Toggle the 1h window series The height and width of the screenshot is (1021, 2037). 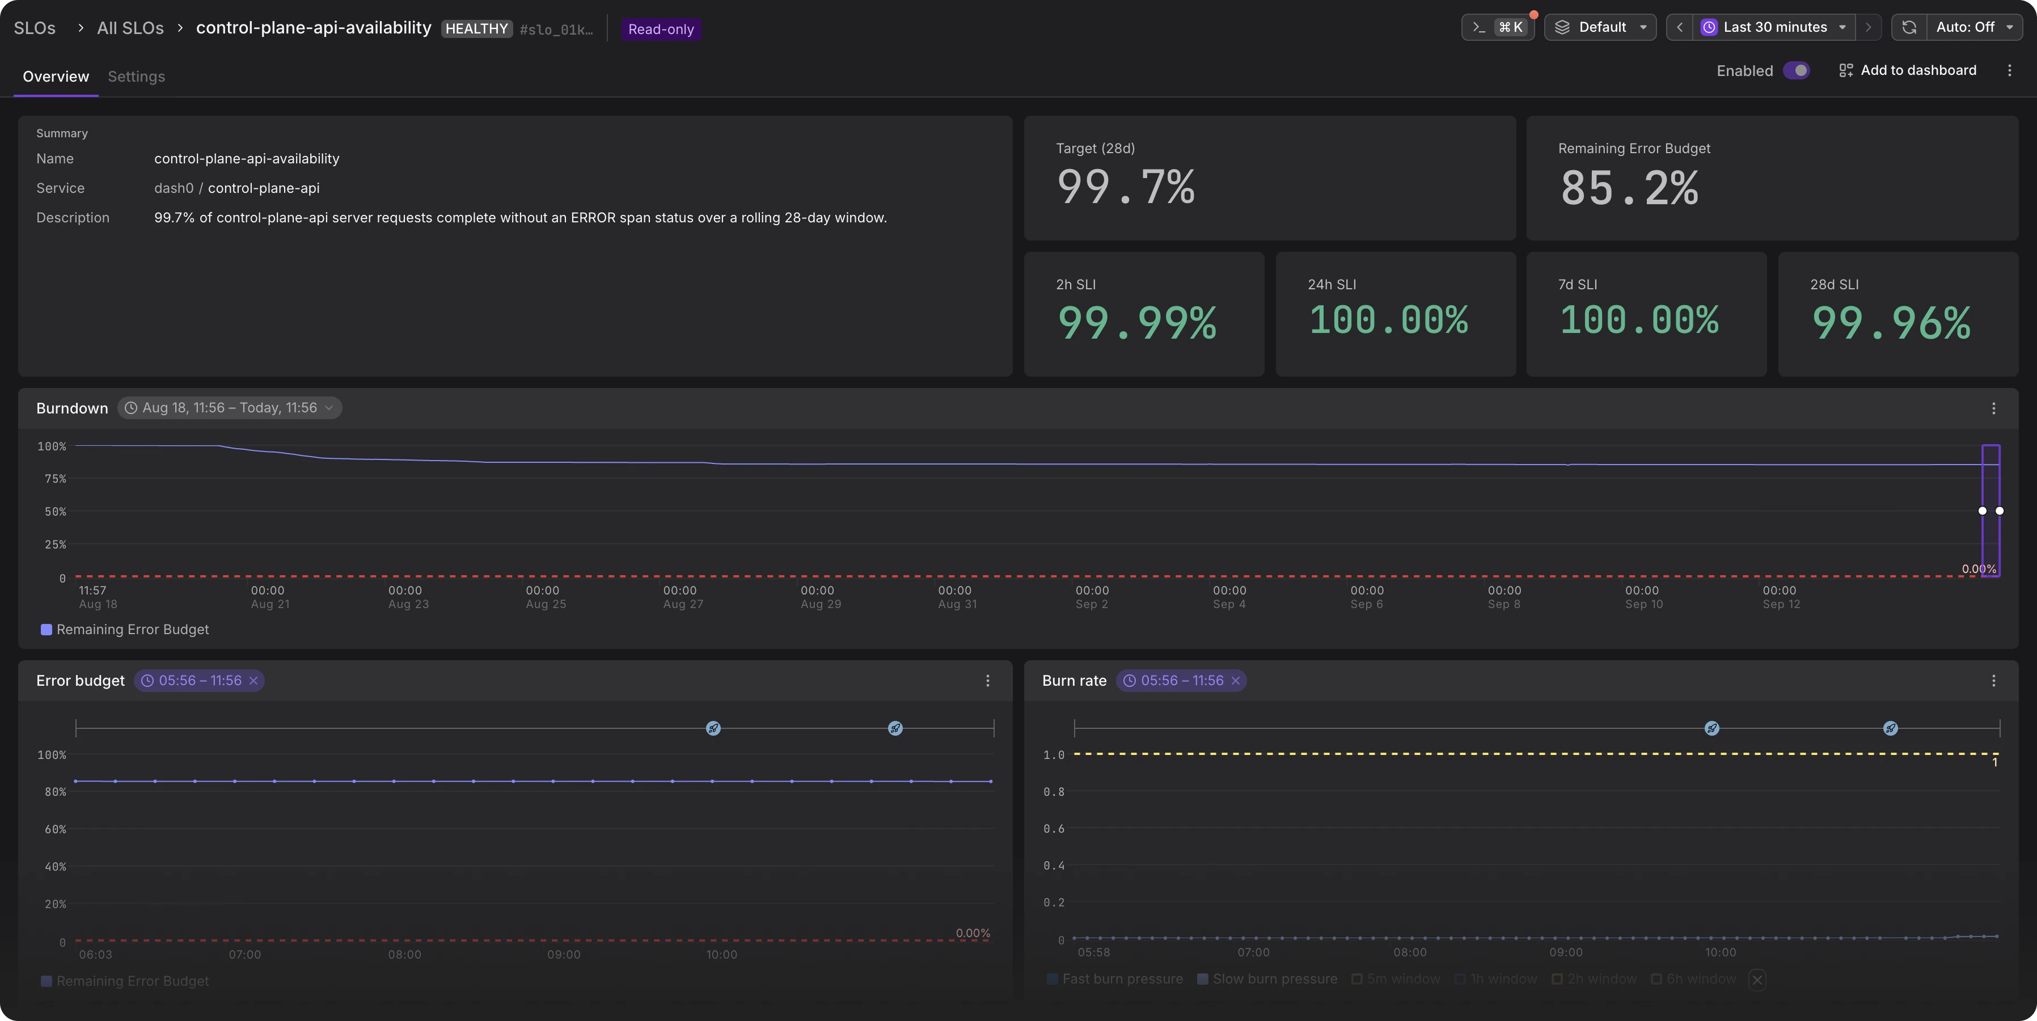[1496, 979]
